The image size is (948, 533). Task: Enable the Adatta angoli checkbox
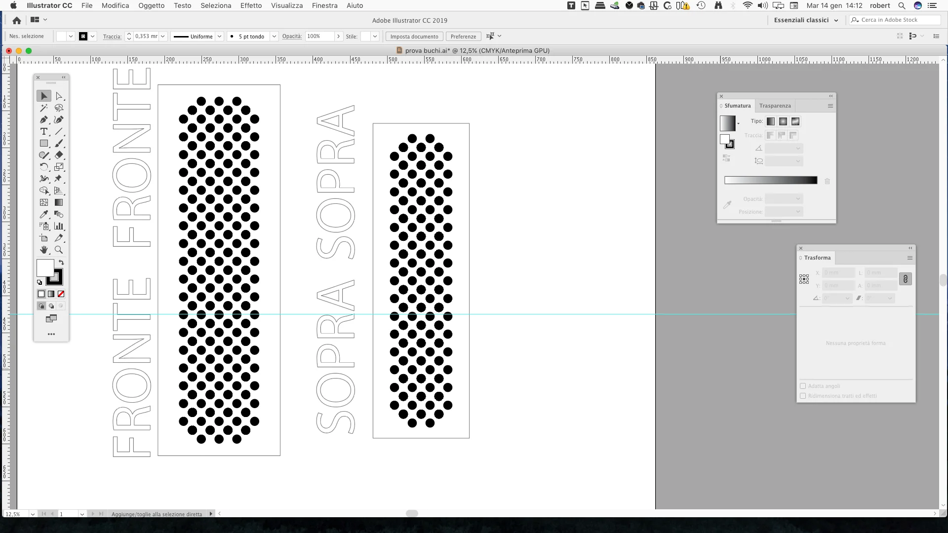[803, 386]
